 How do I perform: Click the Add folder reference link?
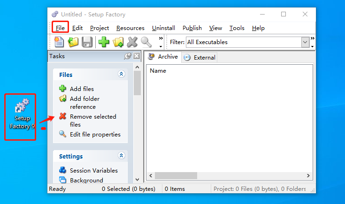(x=84, y=103)
